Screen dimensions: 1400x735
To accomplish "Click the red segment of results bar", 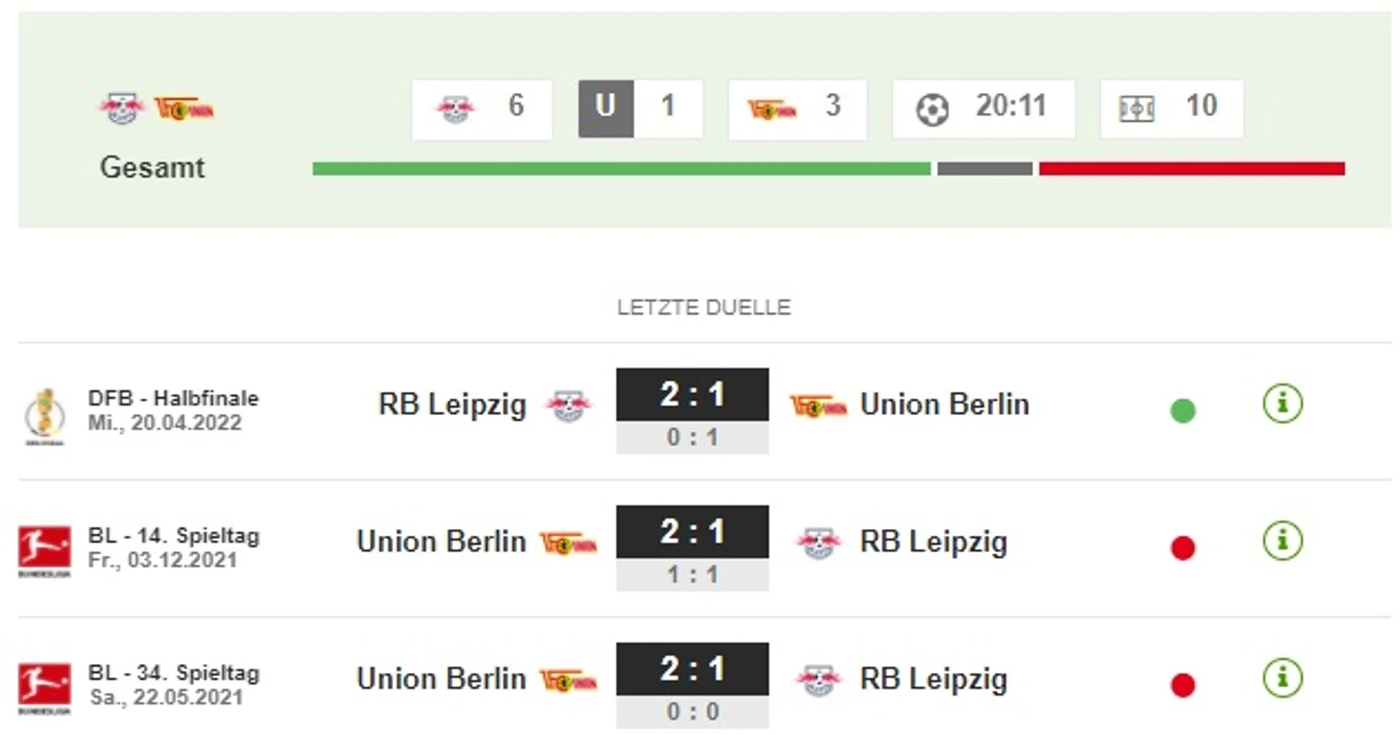I will (x=1192, y=169).
